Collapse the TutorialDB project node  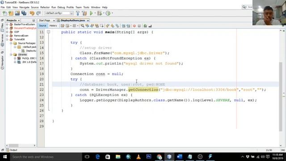(x=7, y=39)
